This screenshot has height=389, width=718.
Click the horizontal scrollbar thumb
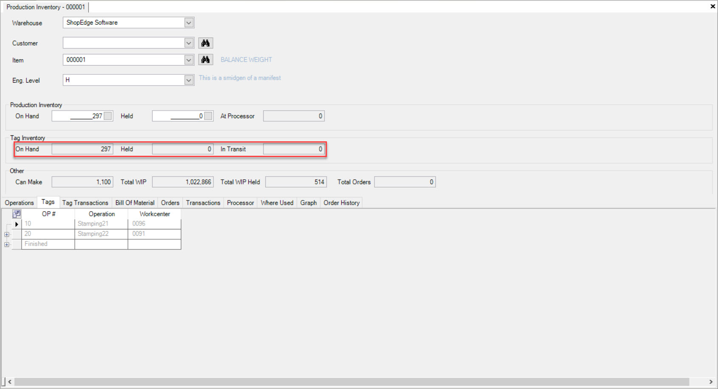pyautogui.click(x=352, y=382)
